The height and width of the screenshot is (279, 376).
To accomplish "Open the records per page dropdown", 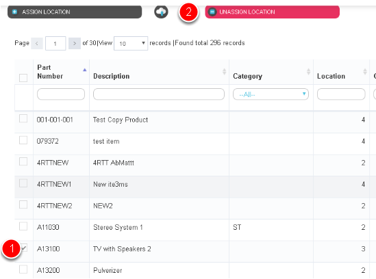I will [131, 43].
